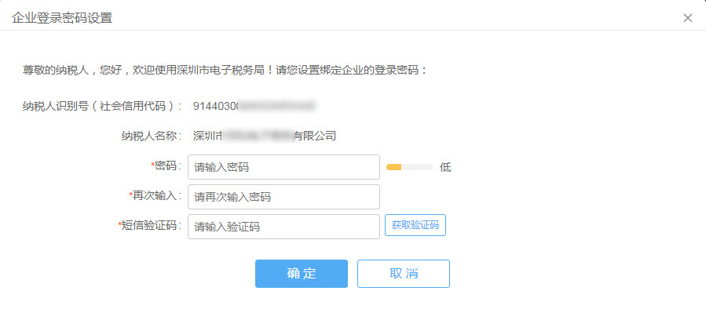The height and width of the screenshot is (320, 706).
Task: Confirm with the blue 确定 button
Action: coord(302,273)
